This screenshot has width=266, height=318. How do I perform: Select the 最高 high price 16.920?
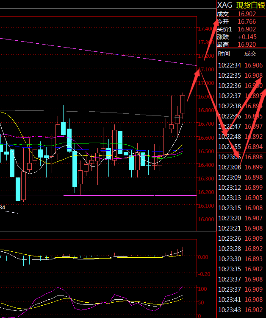(247, 45)
